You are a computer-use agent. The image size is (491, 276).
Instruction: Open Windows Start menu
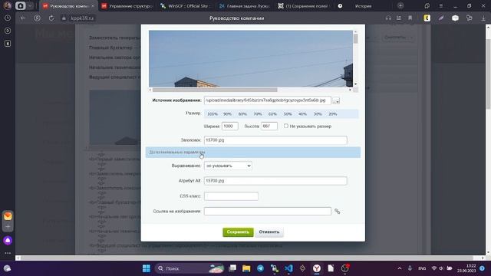click(x=147, y=268)
